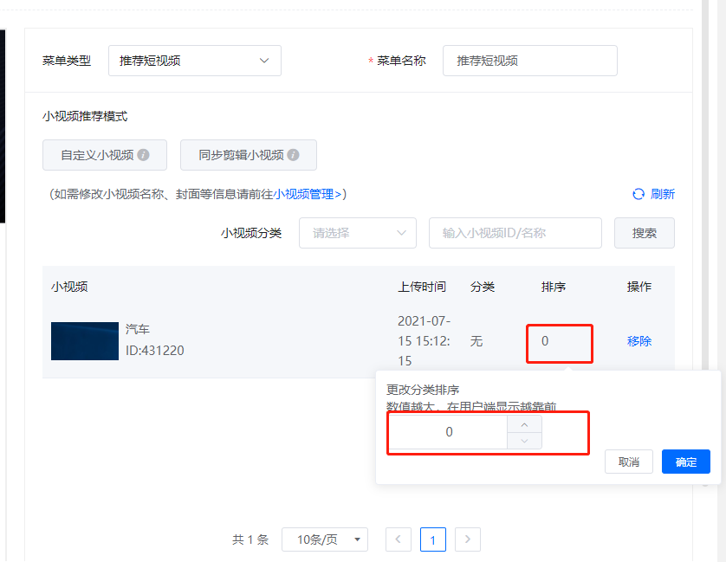This screenshot has height=562, width=726.
Task: Click the info icon beside 自定义小视频
Action: click(144, 155)
